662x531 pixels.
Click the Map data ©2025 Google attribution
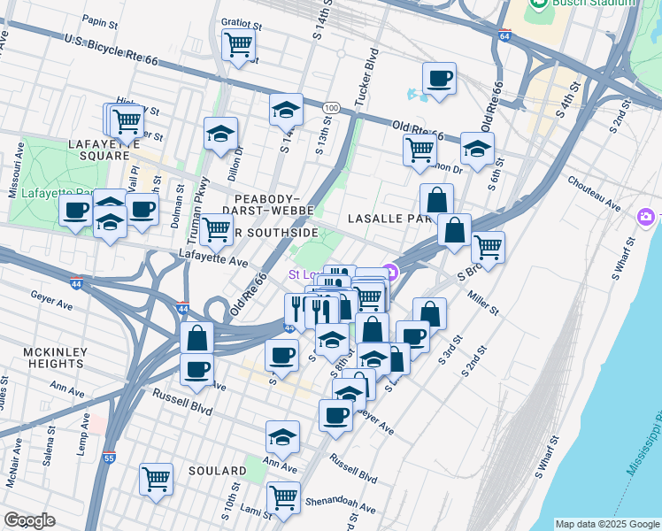click(x=607, y=524)
